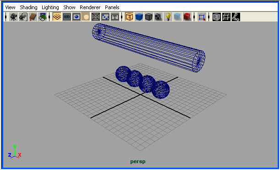The width and height of the screenshot is (280, 170).
Task: Open the Shading menu
Action: pyautogui.click(x=28, y=7)
